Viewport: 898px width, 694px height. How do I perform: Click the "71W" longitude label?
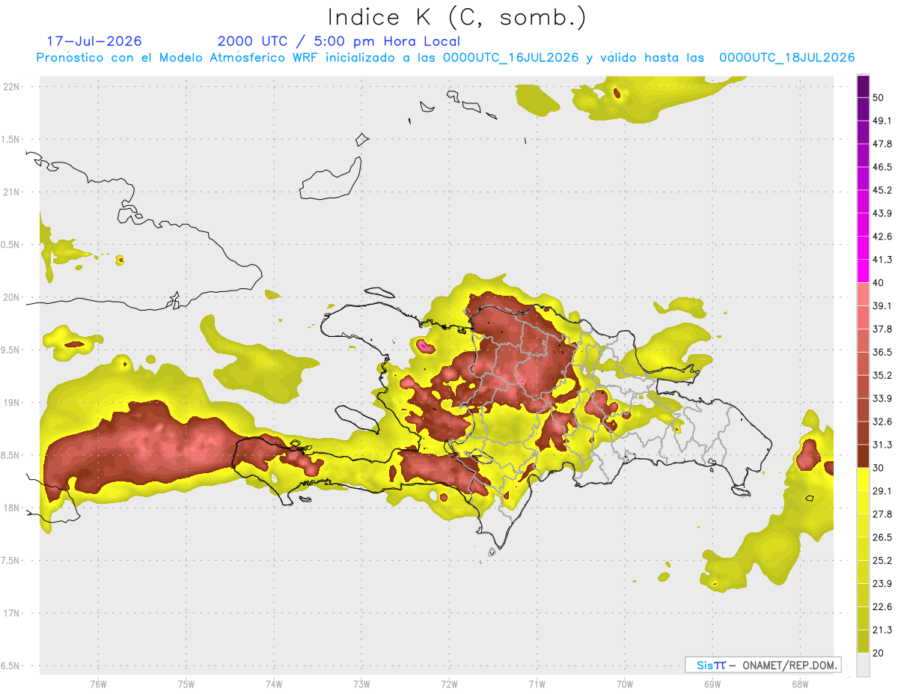click(x=537, y=684)
